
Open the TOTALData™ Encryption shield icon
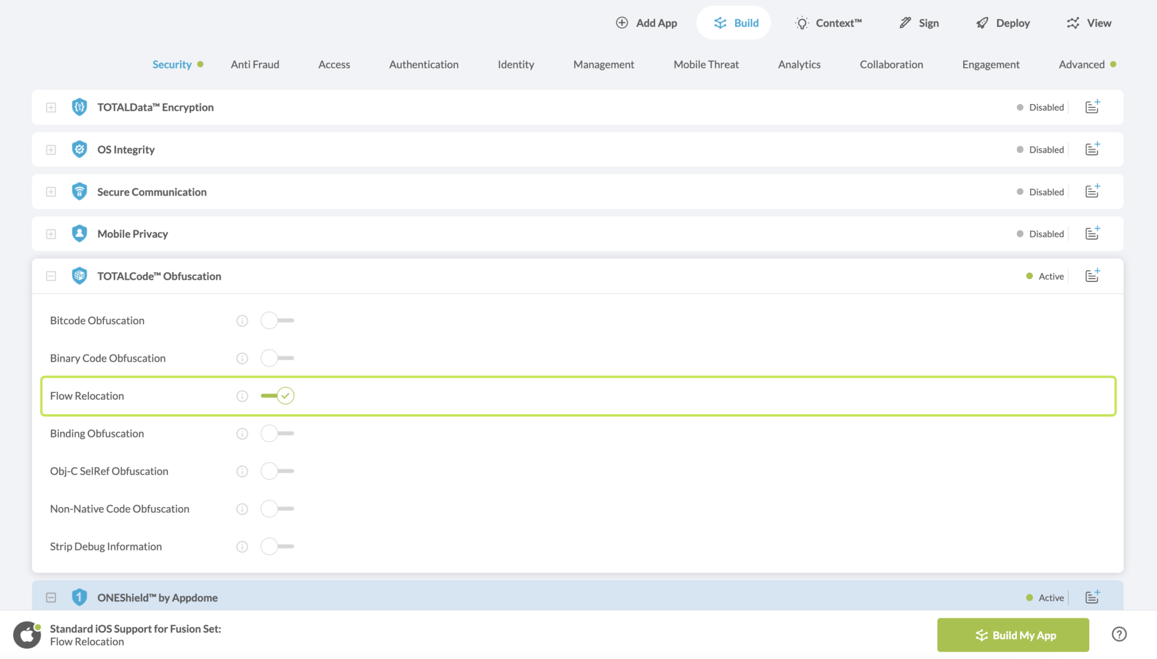point(79,107)
